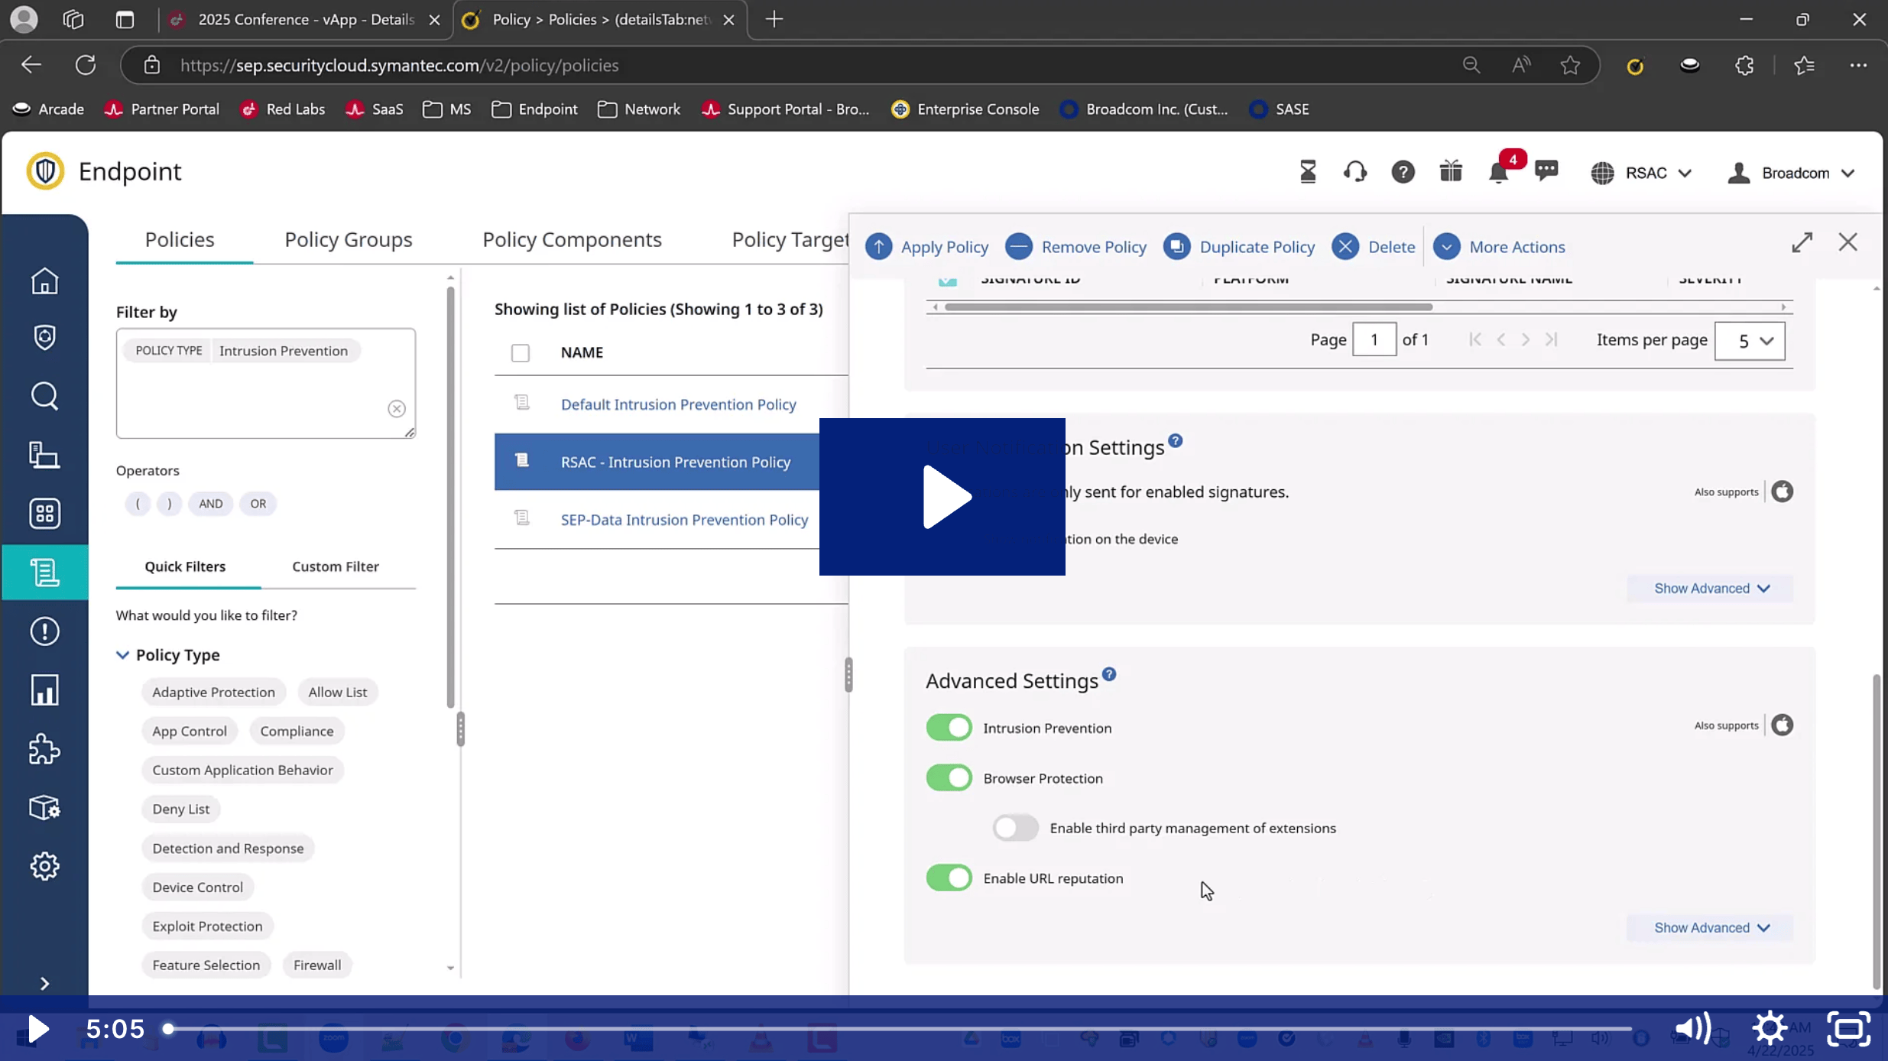Expand Show Advanced under Advanced Settings
This screenshot has height=1061, width=1888.
point(1711,927)
